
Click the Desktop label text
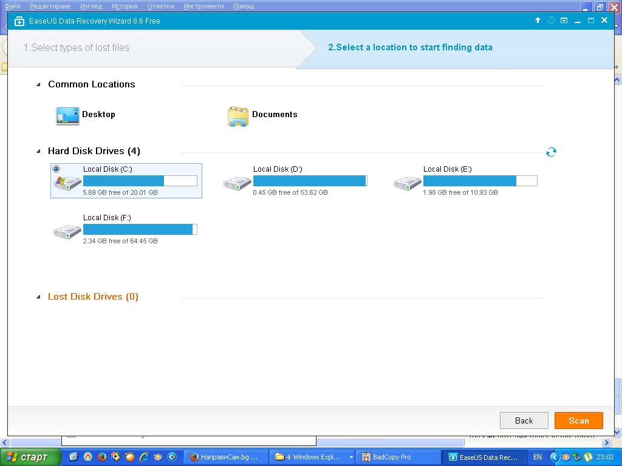point(98,114)
